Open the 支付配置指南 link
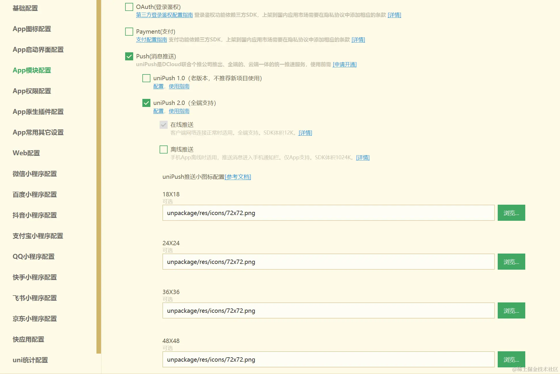560x374 pixels. [x=151, y=40]
